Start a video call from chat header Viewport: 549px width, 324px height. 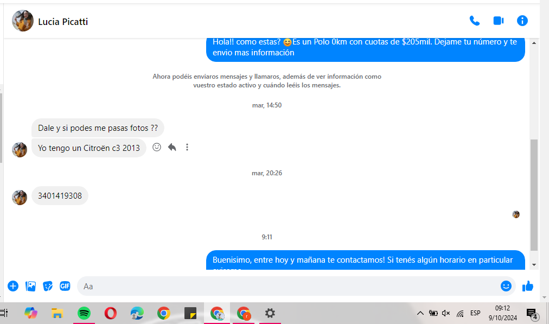coord(498,21)
